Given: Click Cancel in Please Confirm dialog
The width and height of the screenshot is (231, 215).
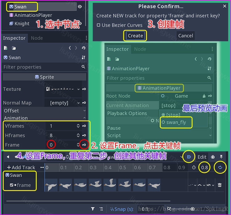Looking at the screenshot, I should (x=185, y=36).
